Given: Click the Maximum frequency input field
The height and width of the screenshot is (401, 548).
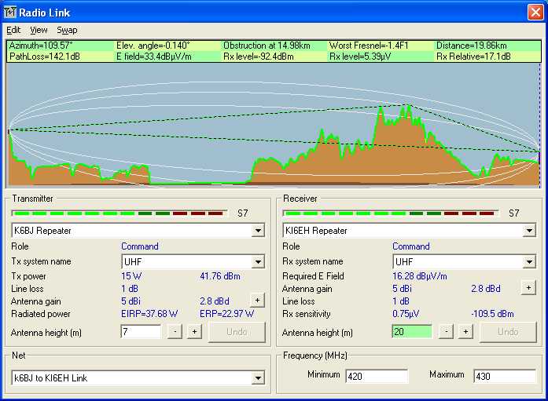Looking at the screenshot, I should pyautogui.click(x=504, y=376).
